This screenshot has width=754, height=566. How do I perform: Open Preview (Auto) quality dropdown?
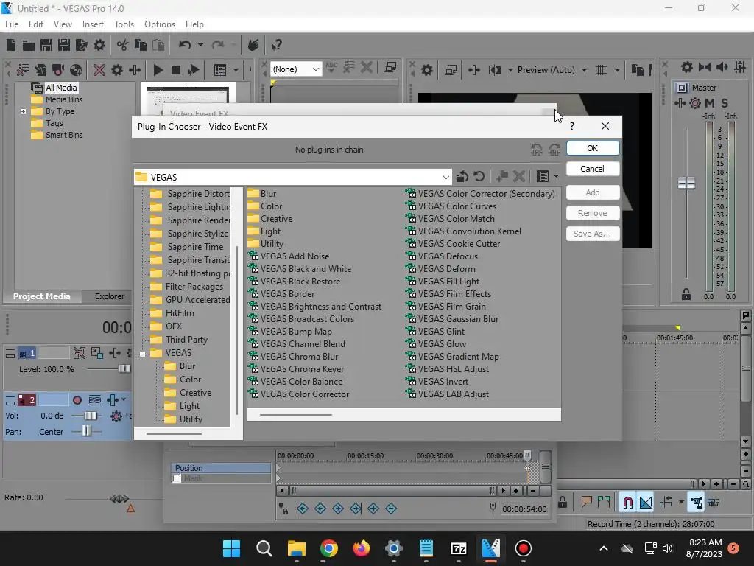(x=584, y=70)
